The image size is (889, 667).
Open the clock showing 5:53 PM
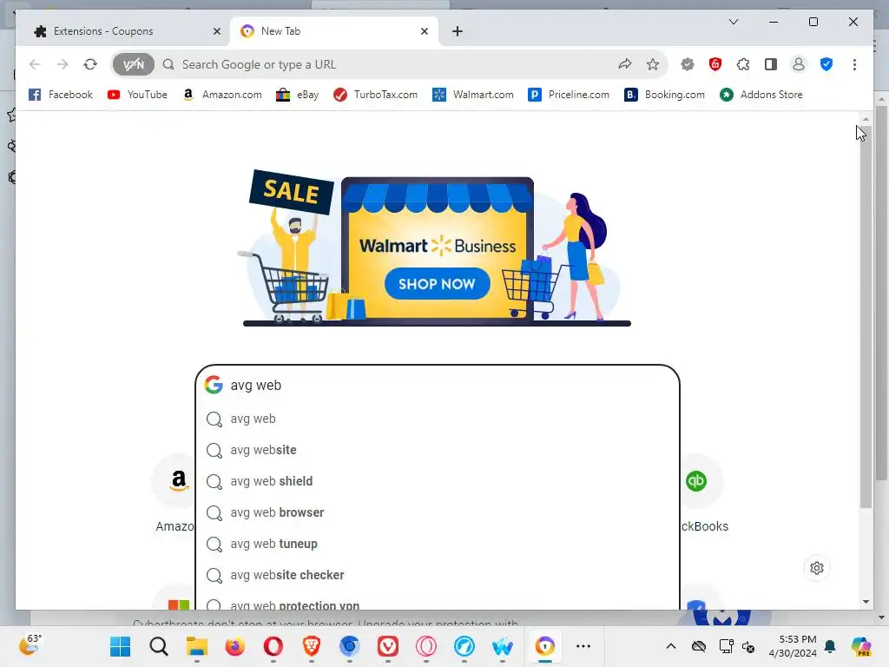click(793, 646)
